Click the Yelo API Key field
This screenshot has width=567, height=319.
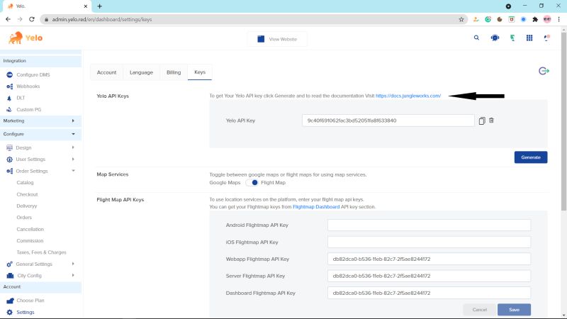[388, 121]
